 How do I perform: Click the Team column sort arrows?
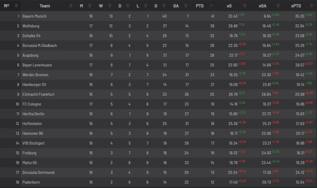(x=71, y=6)
